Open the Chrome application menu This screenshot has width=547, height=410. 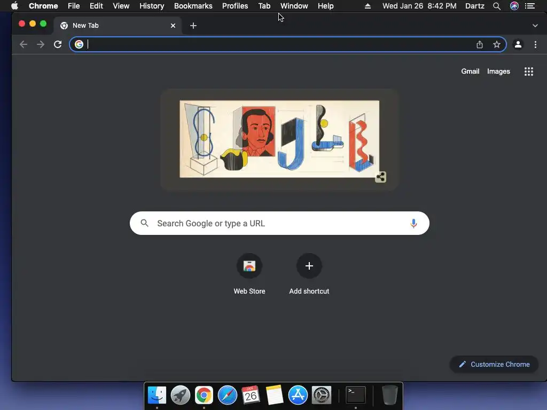point(43,6)
